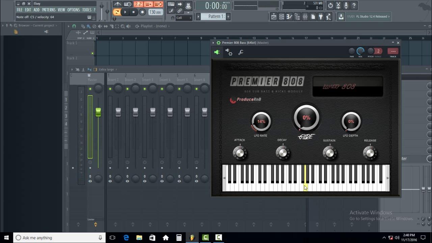Screen dimensions: 432x243
Task: Open the ADD menu
Action: pyautogui.click(x=36, y=10)
